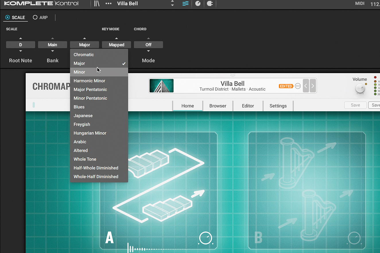Open the Key Mode Mapped dropdown

117,45
